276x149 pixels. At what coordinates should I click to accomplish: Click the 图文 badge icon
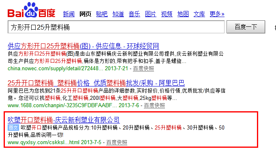[x=13, y=127]
